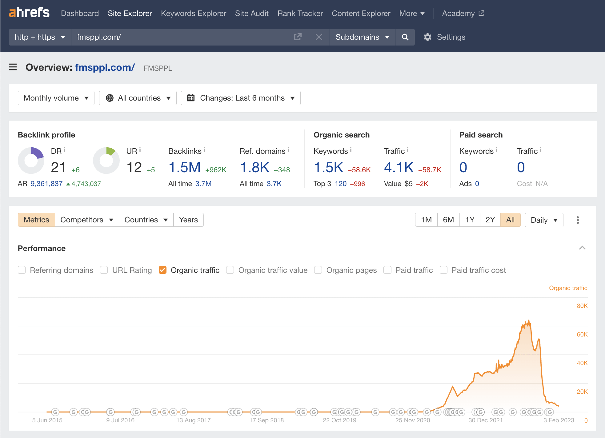Select the 2Y time range
The width and height of the screenshot is (605, 438).
point(490,220)
